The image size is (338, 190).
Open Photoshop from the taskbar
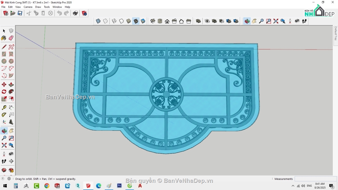119,186
